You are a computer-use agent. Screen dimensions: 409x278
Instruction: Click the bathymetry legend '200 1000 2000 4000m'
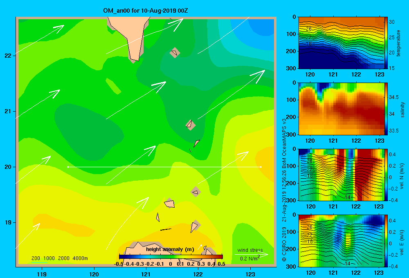[59, 258]
